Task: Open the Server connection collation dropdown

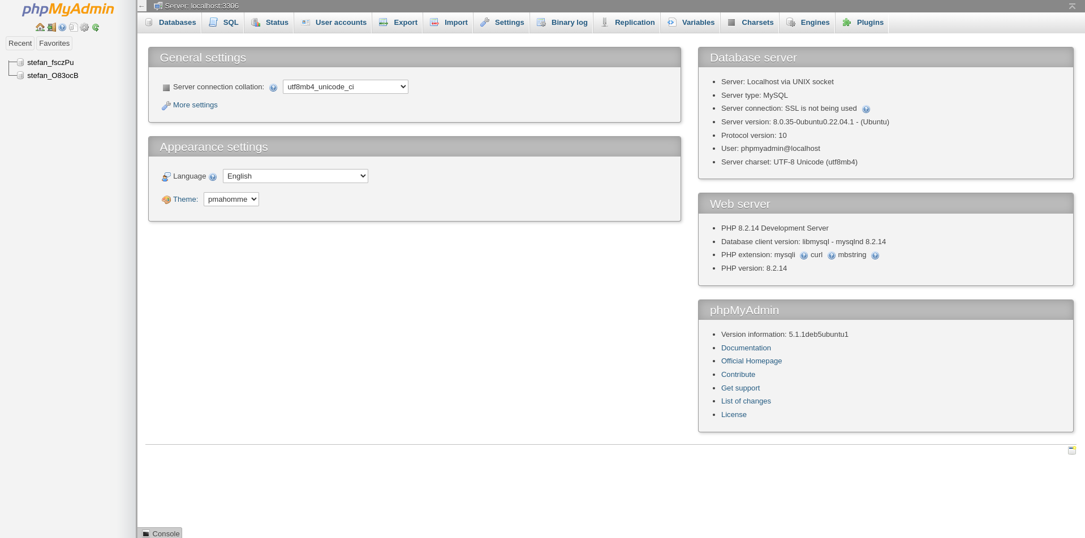Action: click(x=345, y=86)
